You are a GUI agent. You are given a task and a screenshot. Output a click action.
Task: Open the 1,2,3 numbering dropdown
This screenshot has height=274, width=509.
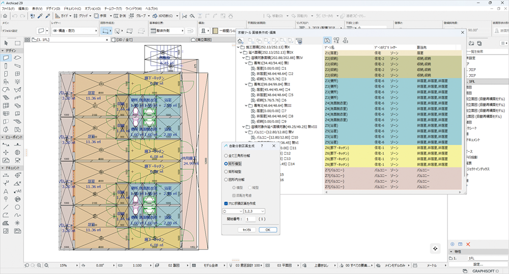(x=255, y=211)
